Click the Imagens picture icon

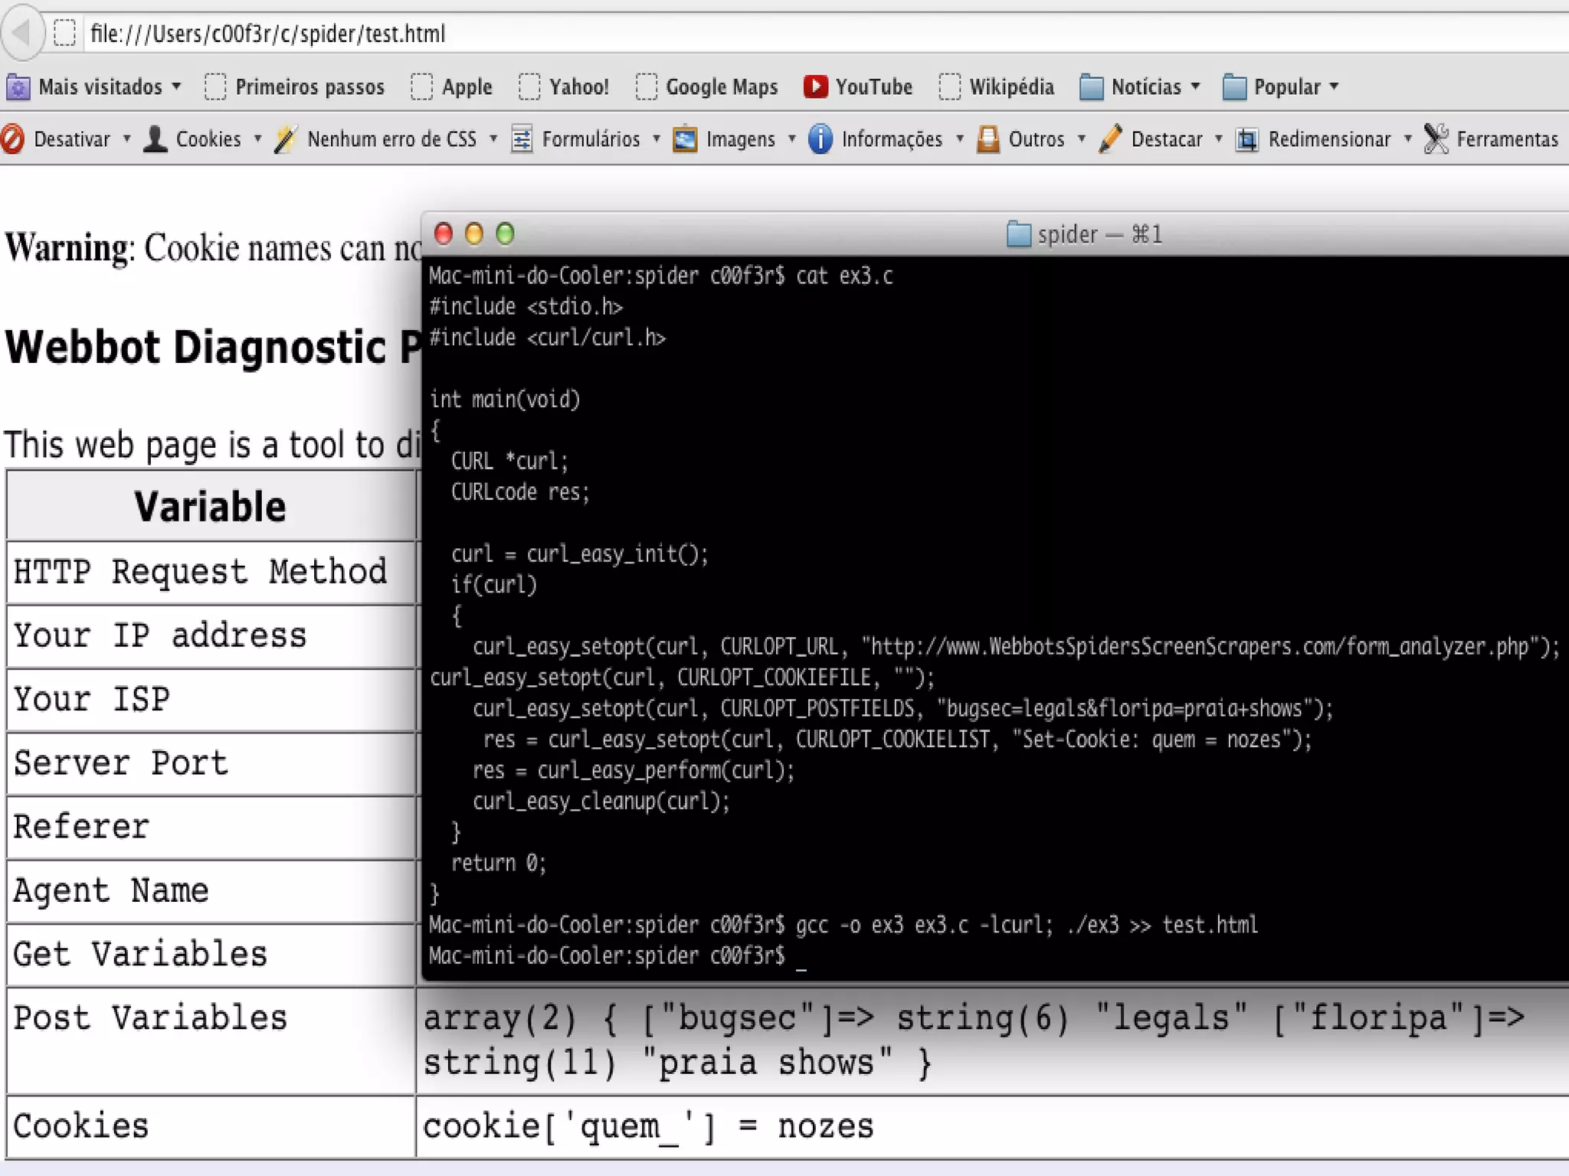tap(685, 139)
